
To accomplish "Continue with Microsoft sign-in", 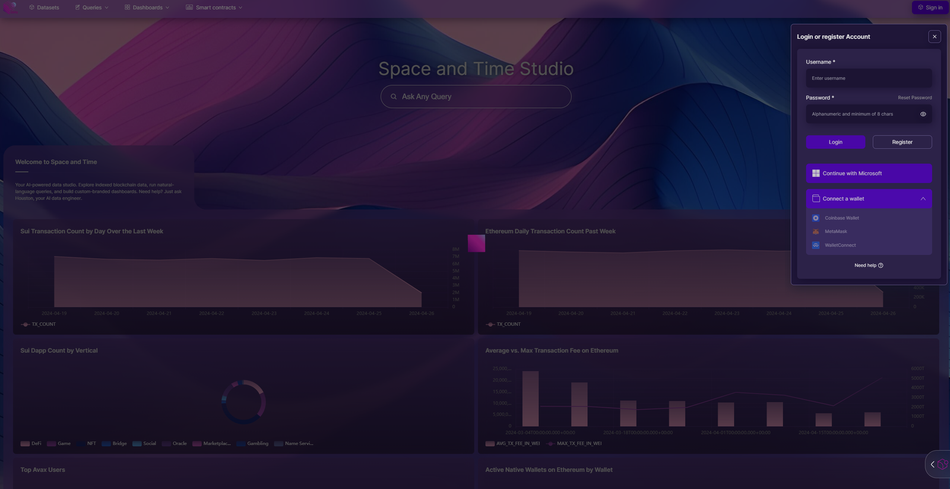I will tap(869, 173).
